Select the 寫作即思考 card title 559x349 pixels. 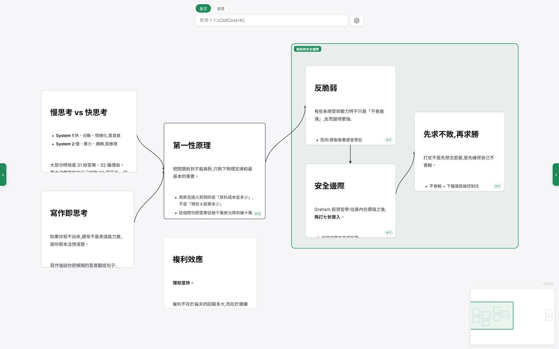pyautogui.click(x=69, y=213)
